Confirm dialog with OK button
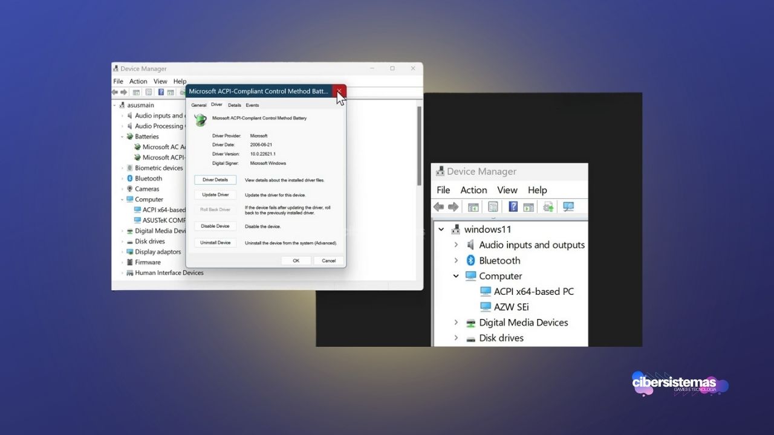Image resolution: width=774 pixels, height=435 pixels. coord(296,260)
